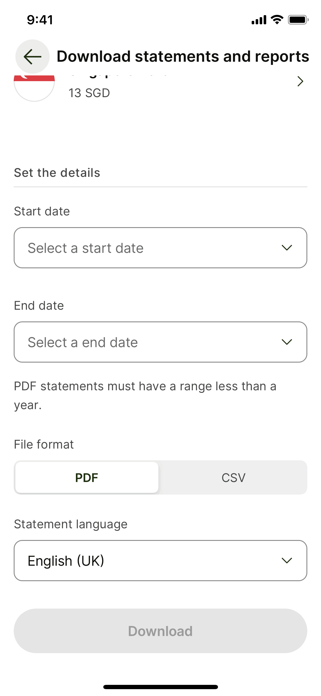
Task: Click the chevron in Statement language field
Action: (x=286, y=561)
